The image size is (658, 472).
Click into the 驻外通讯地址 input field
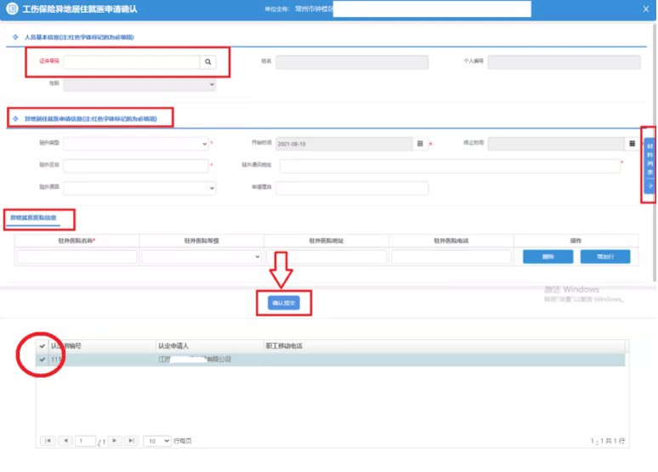coord(451,166)
